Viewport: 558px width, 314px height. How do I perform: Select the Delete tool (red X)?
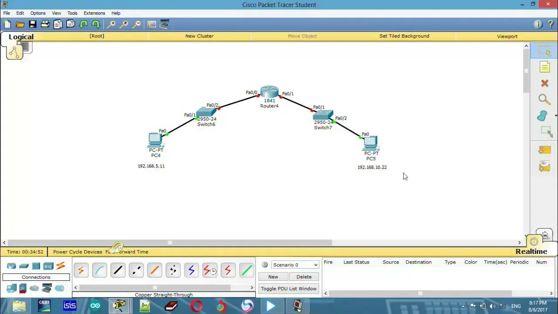544,83
